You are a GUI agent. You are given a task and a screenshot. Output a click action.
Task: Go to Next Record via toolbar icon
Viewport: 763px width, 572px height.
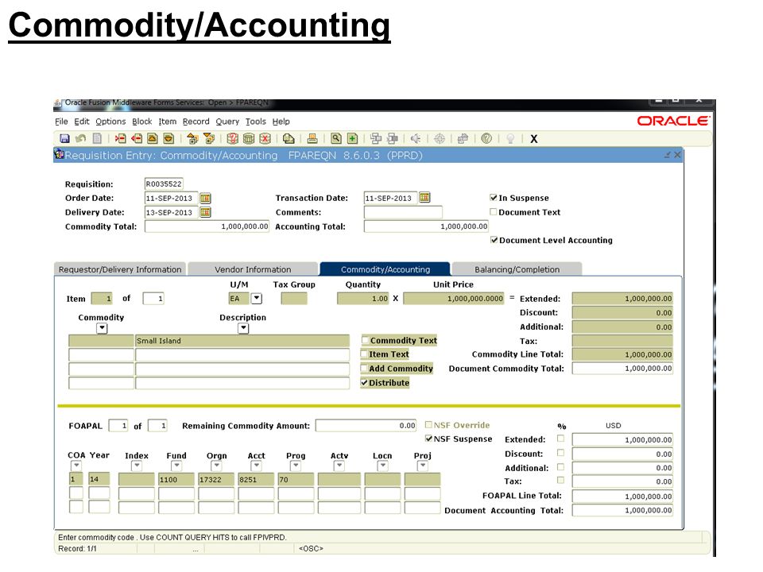pyautogui.click(x=168, y=138)
